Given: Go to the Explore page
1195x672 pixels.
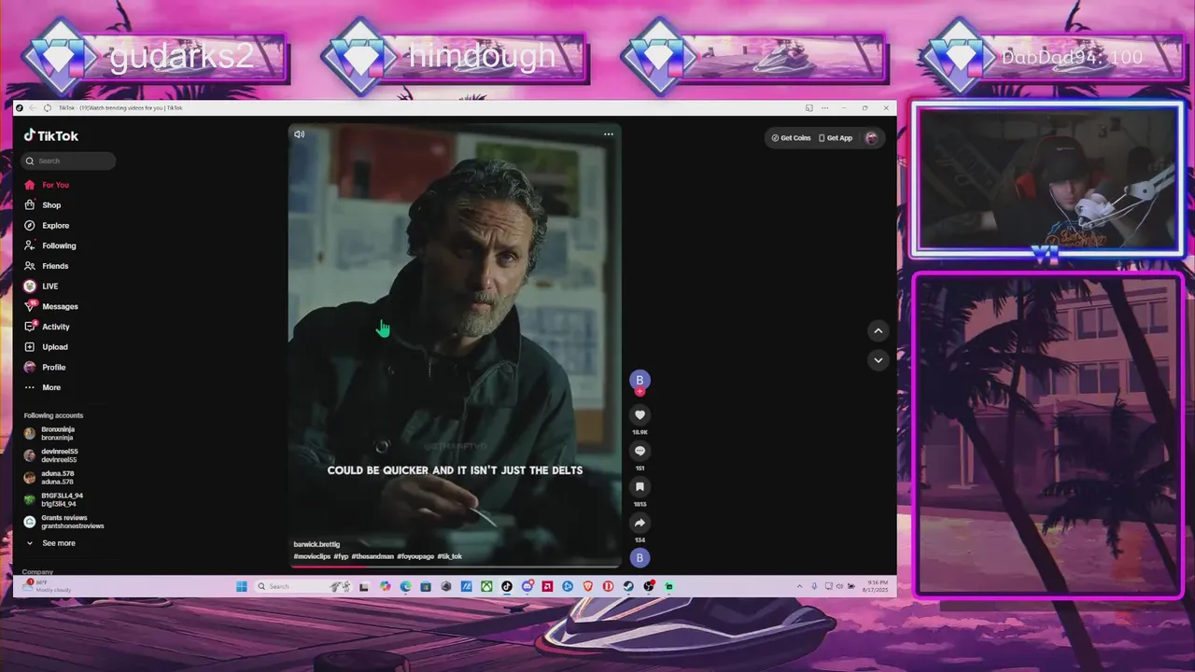Looking at the screenshot, I should 47,226.
